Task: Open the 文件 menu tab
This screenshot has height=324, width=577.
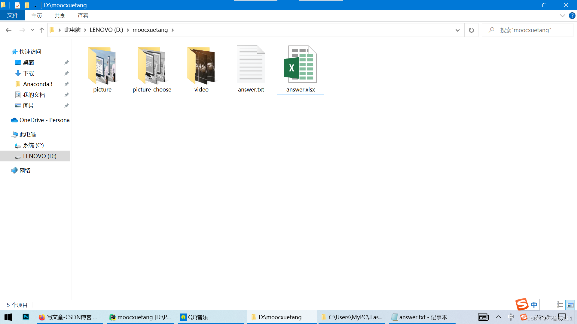Action: (x=12, y=16)
